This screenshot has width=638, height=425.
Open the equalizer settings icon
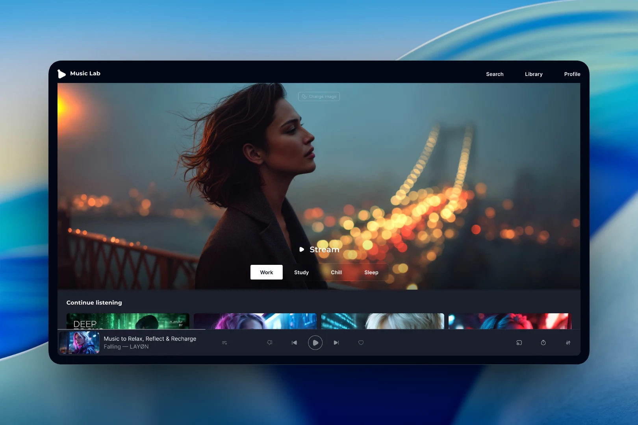(568, 343)
